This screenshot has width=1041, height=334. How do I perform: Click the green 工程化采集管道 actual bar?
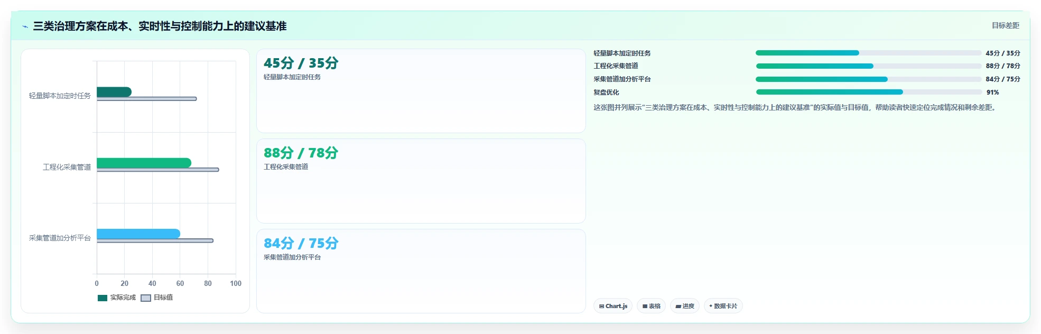click(144, 163)
